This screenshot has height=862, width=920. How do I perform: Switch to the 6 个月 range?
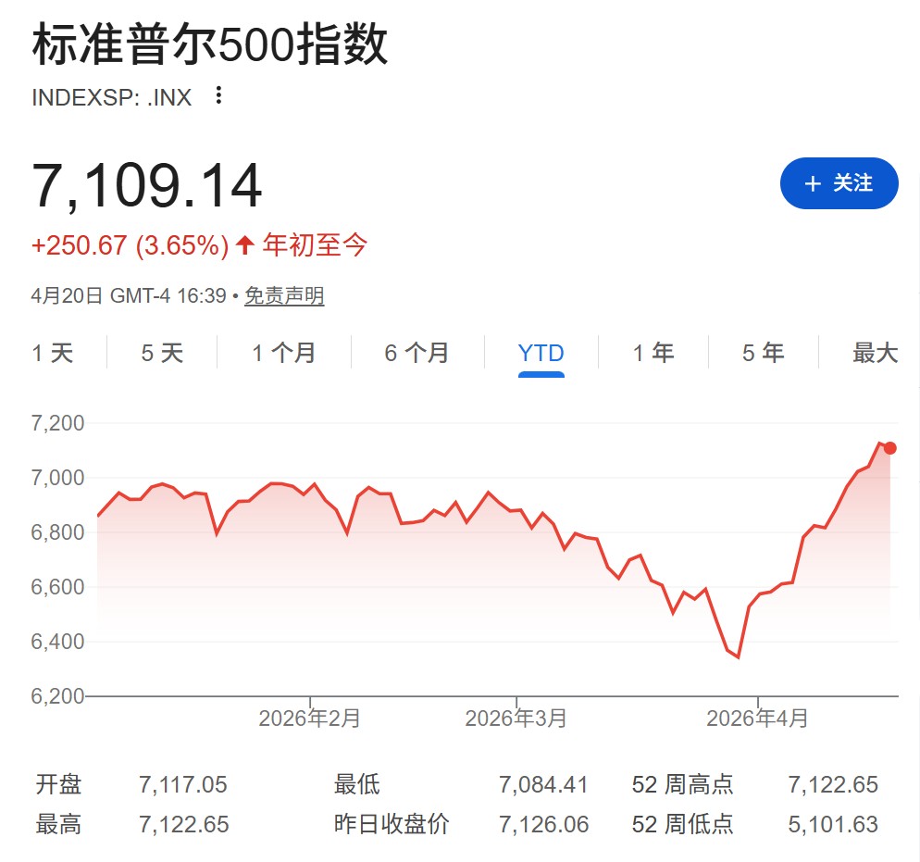point(416,353)
